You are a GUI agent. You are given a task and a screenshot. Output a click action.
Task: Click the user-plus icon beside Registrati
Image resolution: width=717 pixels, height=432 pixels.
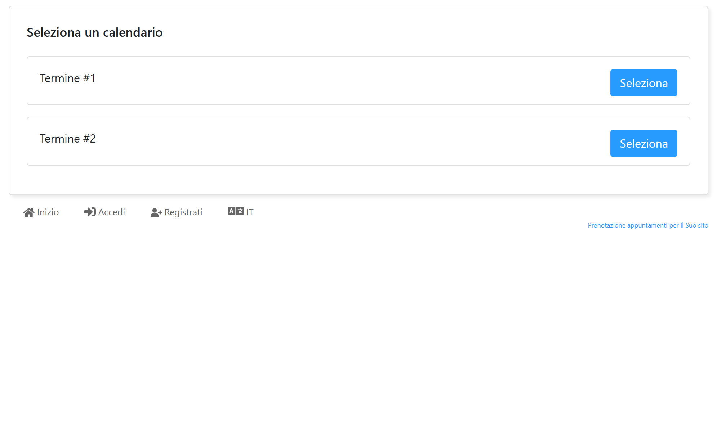pos(156,213)
